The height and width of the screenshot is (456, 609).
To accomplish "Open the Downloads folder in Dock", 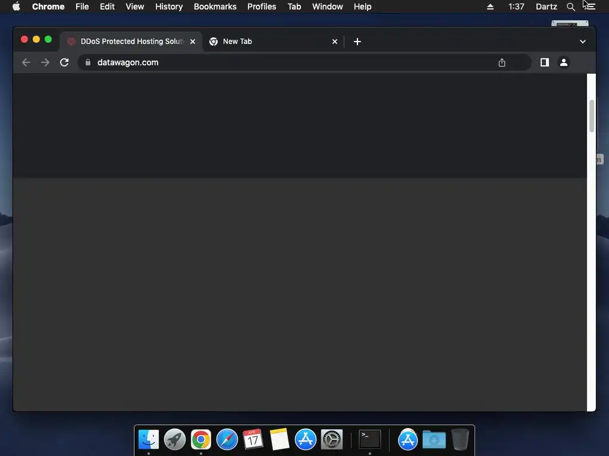I will pyautogui.click(x=434, y=439).
